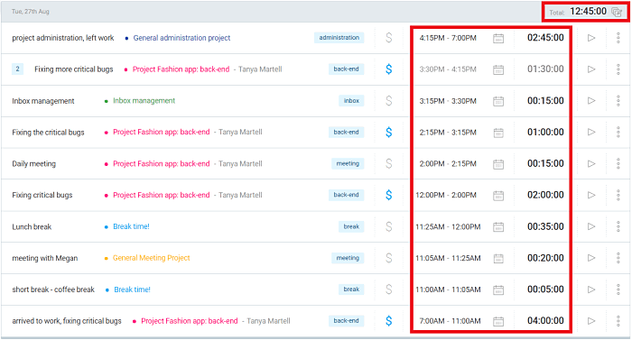Select Break time! project on Lunch break
This screenshot has width=632, height=340.
(131, 226)
